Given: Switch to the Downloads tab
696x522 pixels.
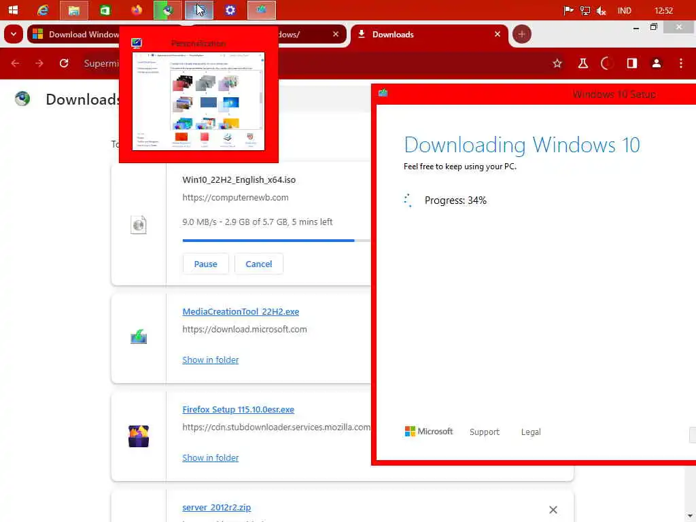Looking at the screenshot, I should (x=428, y=34).
